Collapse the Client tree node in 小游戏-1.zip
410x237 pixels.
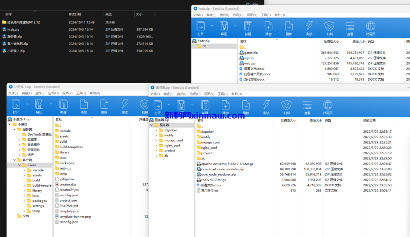tap(19, 165)
